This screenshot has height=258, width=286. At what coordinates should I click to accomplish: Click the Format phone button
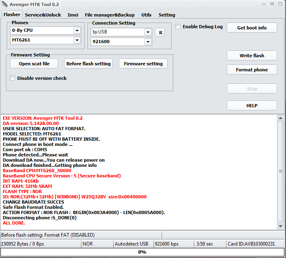pos(252,70)
